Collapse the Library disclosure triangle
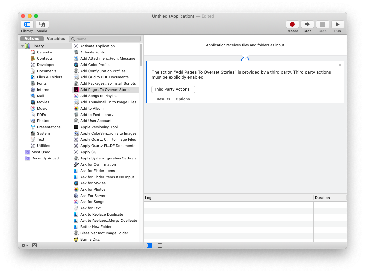The image size is (365, 273). 23,46
